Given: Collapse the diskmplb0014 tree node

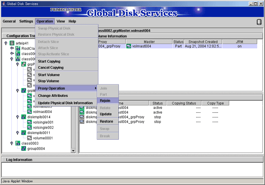Looking at the screenshot, I should pyautogui.click(x=17, y=117).
